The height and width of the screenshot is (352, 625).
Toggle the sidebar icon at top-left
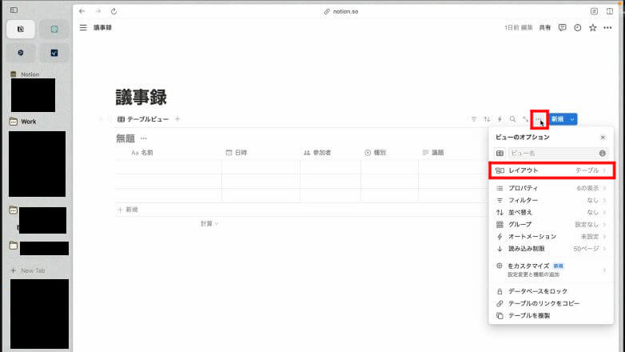tap(14, 10)
